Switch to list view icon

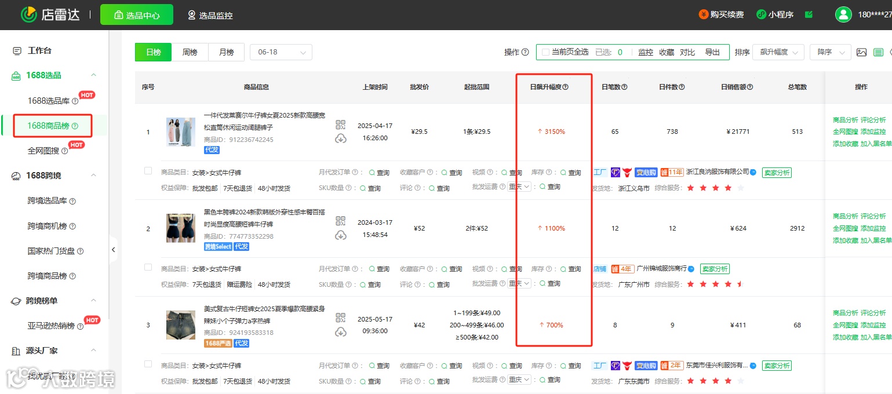click(879, 52)
